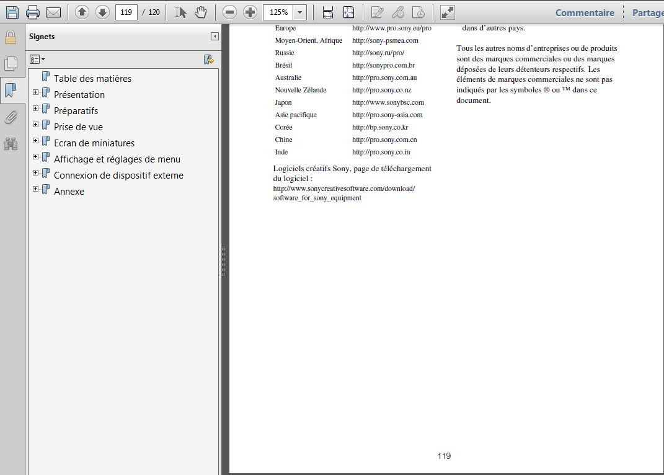664x475 pixels.
Task: Jump to Connexion de dispositif externe
Action: (x=118, y=175)
